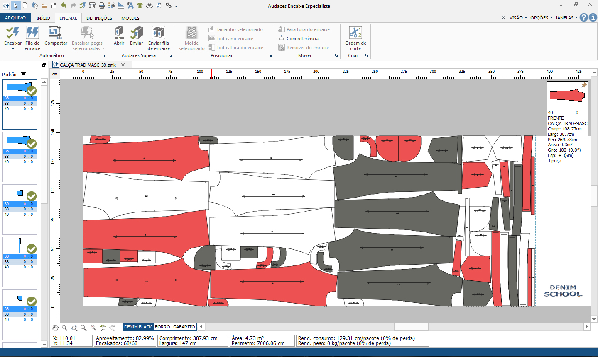Open quick access toolbar customize arrow

click(176, 6)
